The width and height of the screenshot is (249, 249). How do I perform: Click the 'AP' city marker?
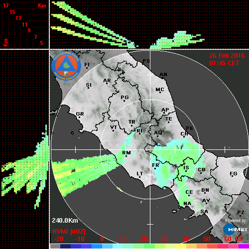click(165, 110)
